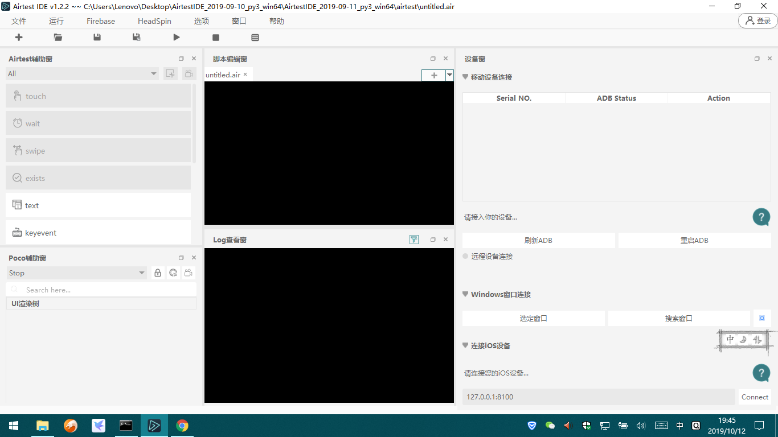Click the Poco Search here field
This screenshot has height=437, width=778.
pos(101,290)
